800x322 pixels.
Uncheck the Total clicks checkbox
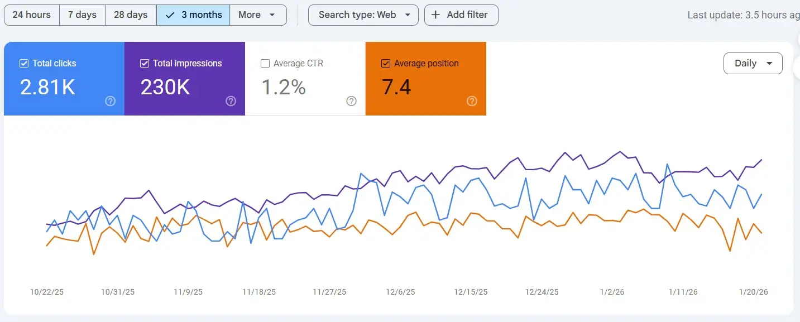tap(24, 64)
